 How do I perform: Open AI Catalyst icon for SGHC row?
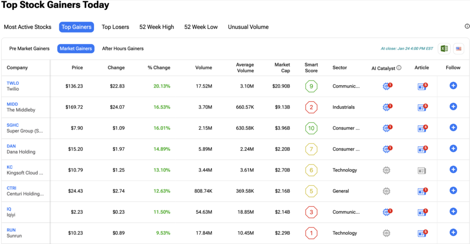click(x=387, y=128)
